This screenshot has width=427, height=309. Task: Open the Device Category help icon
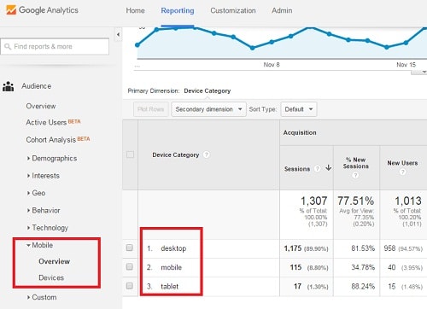tap(207, 154)
